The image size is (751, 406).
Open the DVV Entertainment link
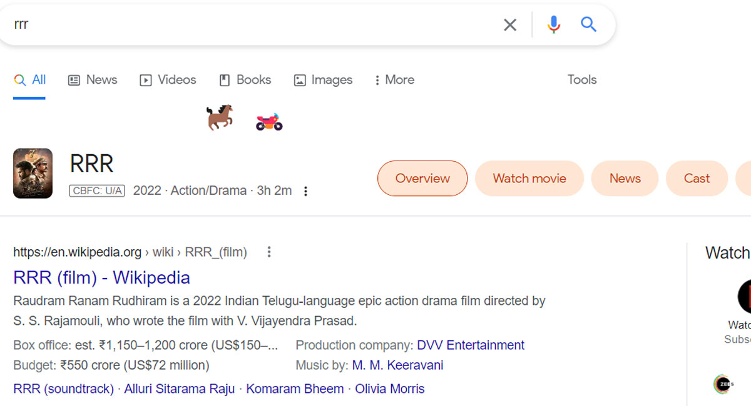click(471, 345)
